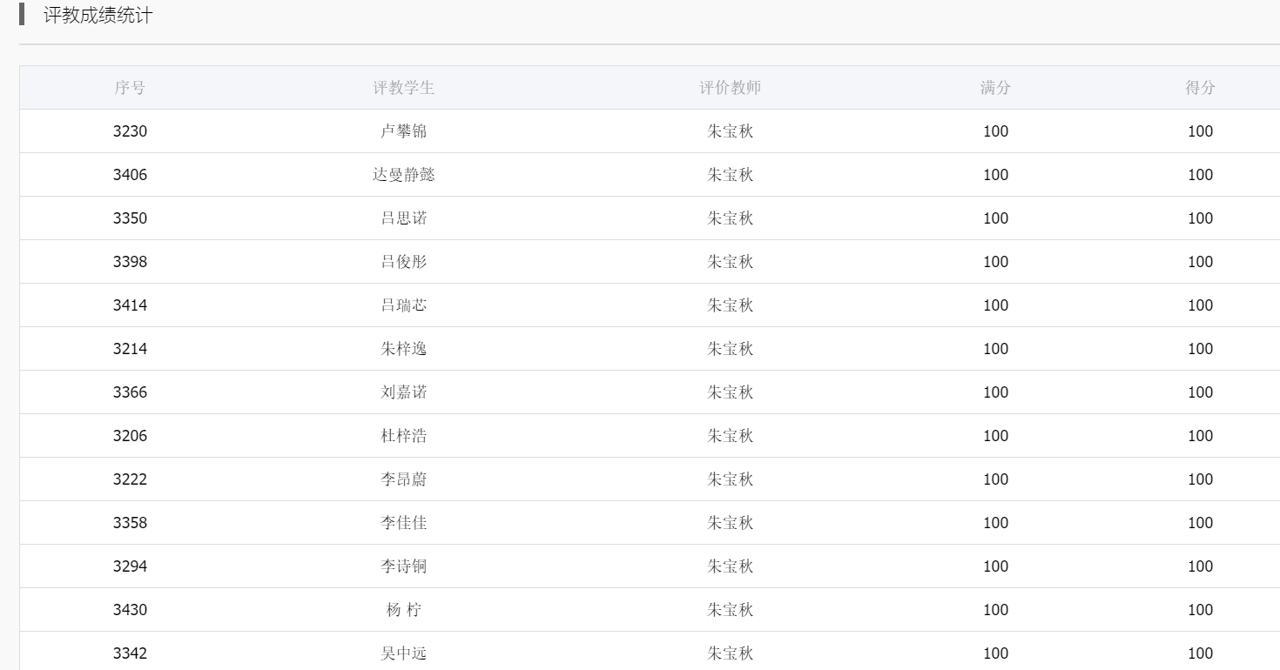Select the row number 3350 cell

(130, 218)
